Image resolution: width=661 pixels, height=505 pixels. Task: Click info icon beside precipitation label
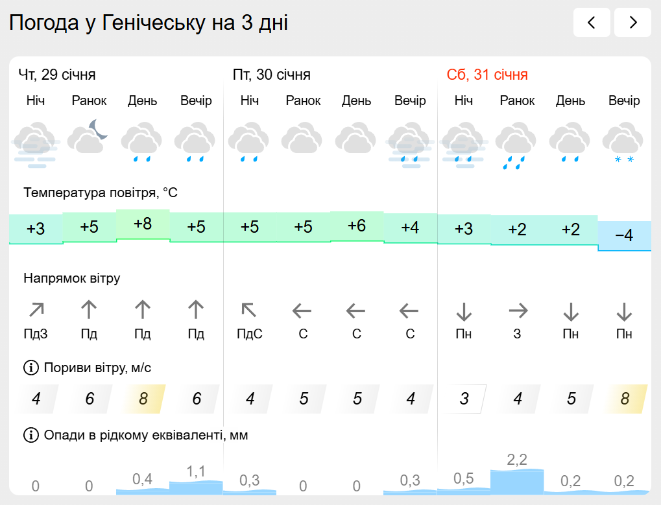(x=31, y=435)
